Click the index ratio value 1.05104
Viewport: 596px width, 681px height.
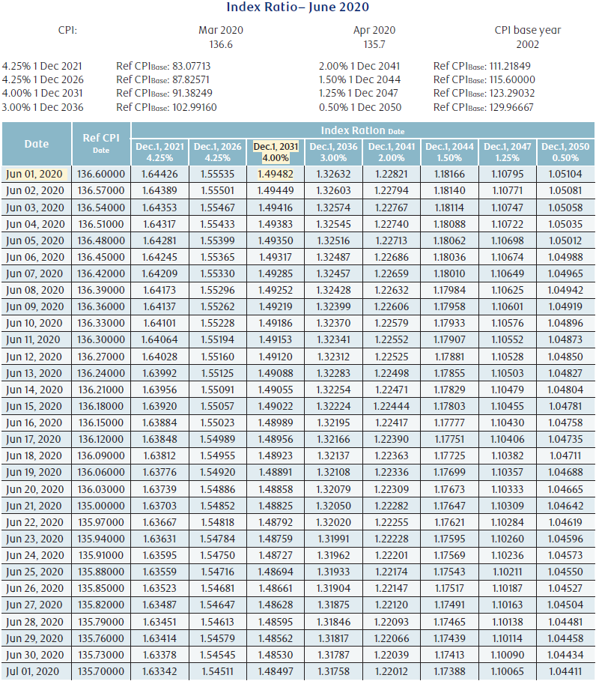point(565,174)
